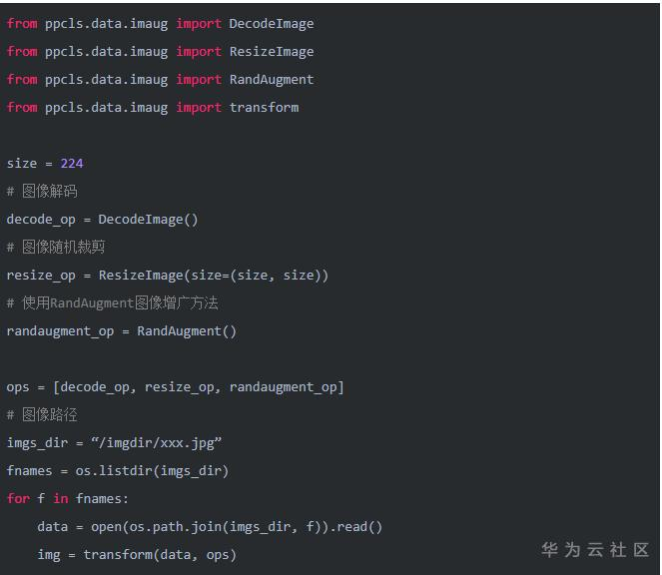Click the ops list assignment line
The image size is (662, 575).
coord(175,386)
